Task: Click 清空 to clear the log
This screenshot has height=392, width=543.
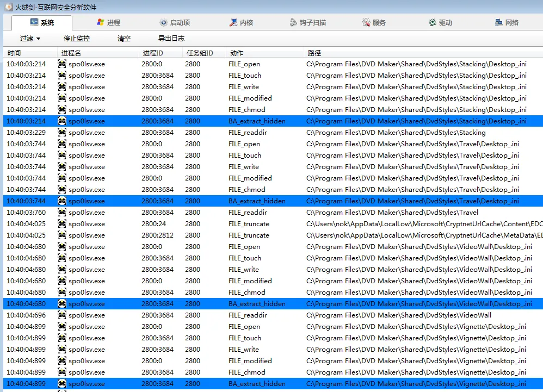Action: click(124, 39)
